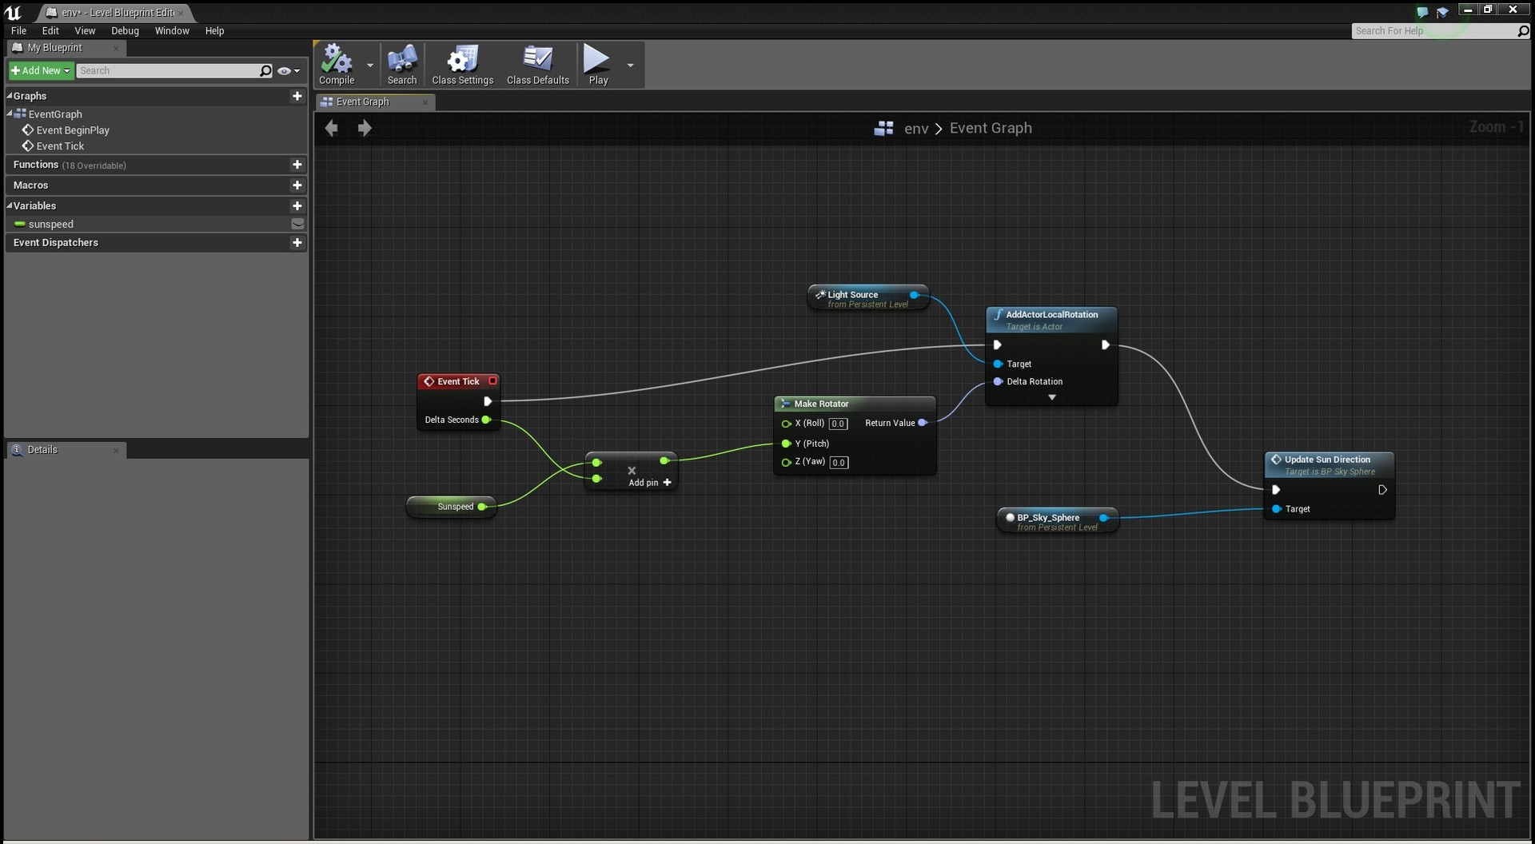The width and height of the screenshot is (1535, 844).
Task: Close the Event Graph tab
Action: click(x=425, y=102)
